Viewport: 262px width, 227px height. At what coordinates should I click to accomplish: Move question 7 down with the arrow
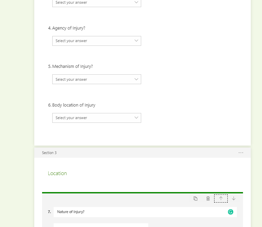point(233,198)
